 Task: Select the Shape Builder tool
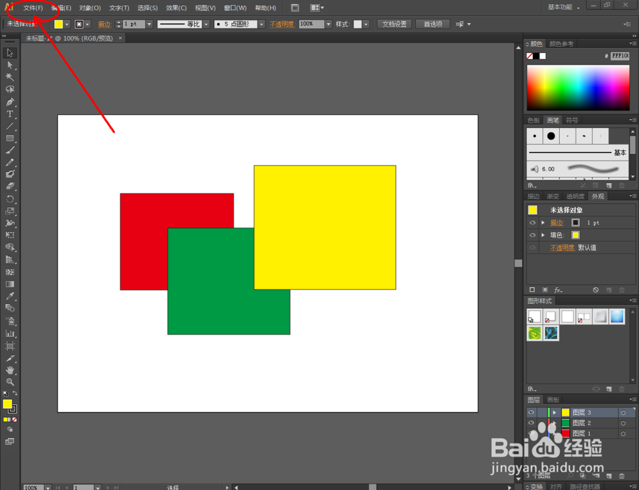[10, 248]
